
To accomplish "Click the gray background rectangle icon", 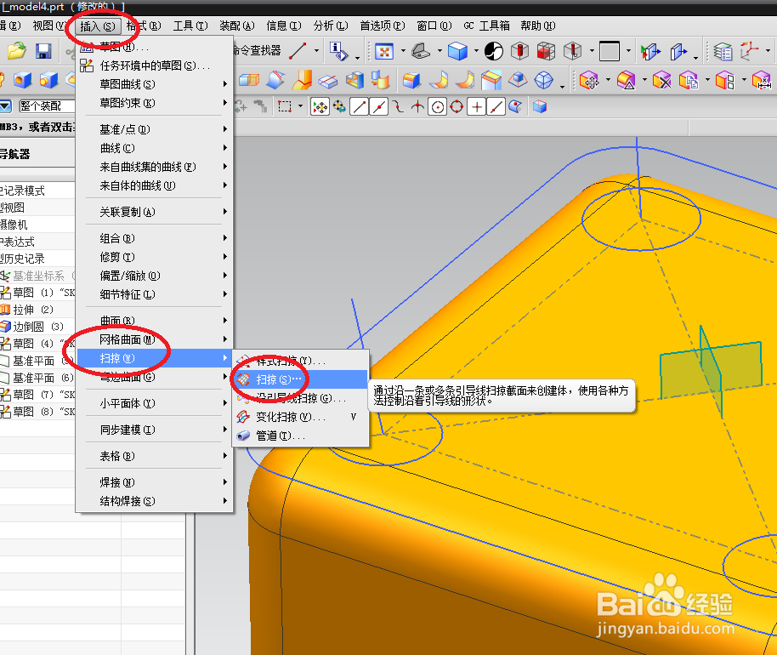I will point(609,51).
